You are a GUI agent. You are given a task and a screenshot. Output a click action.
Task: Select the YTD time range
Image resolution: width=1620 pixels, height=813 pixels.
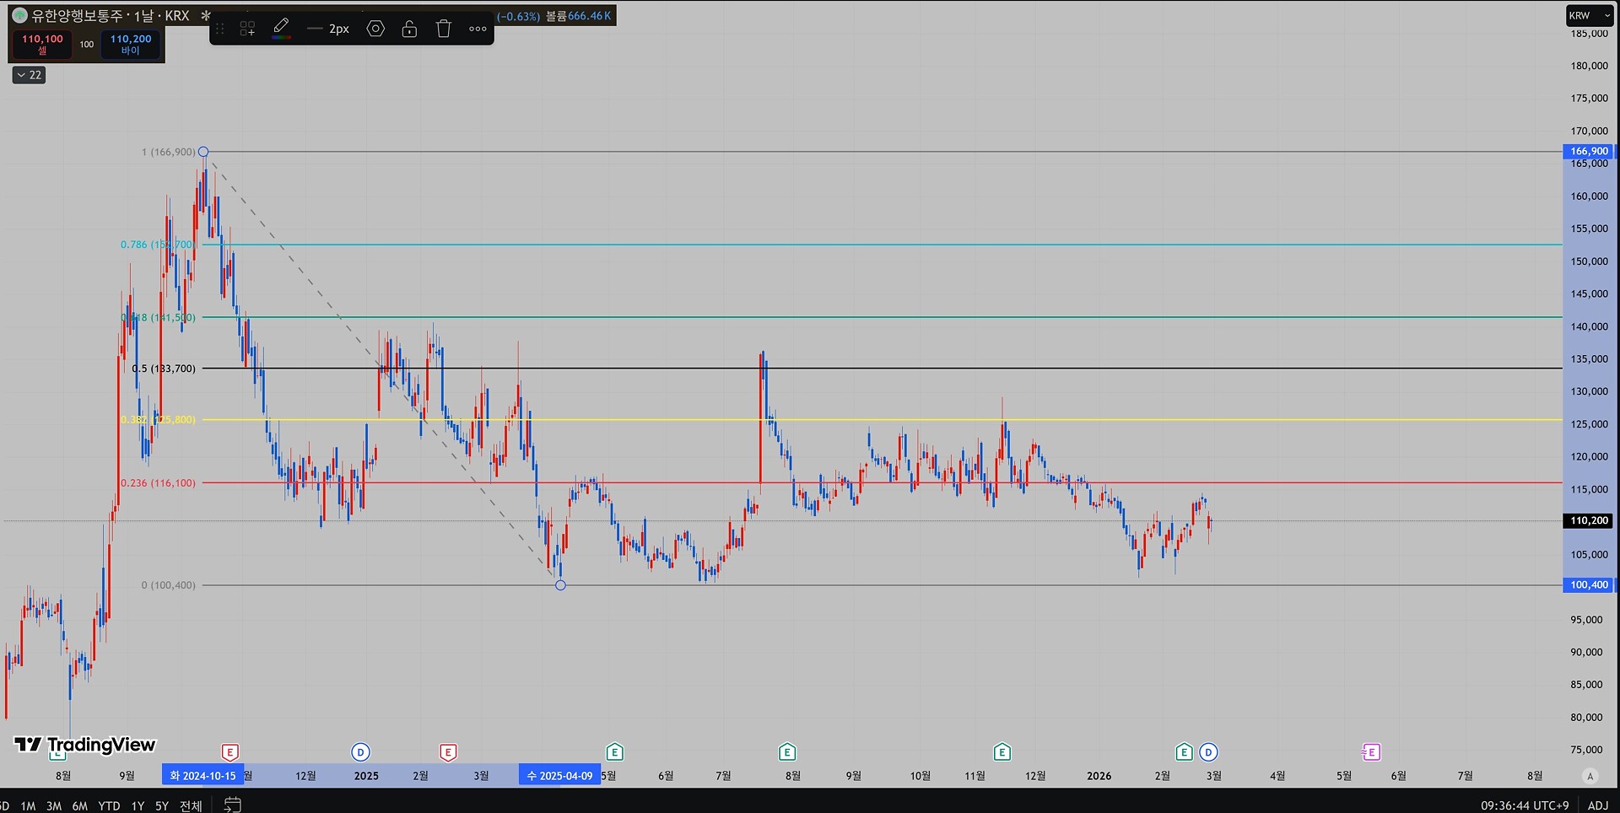pos(109,805)
